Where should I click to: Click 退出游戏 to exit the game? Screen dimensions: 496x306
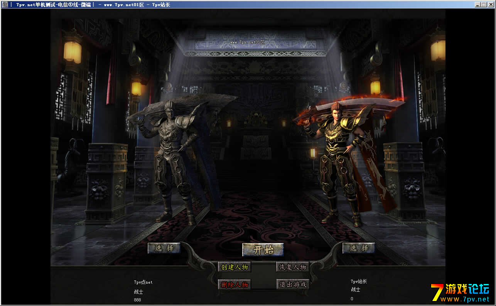pos(293,284)
